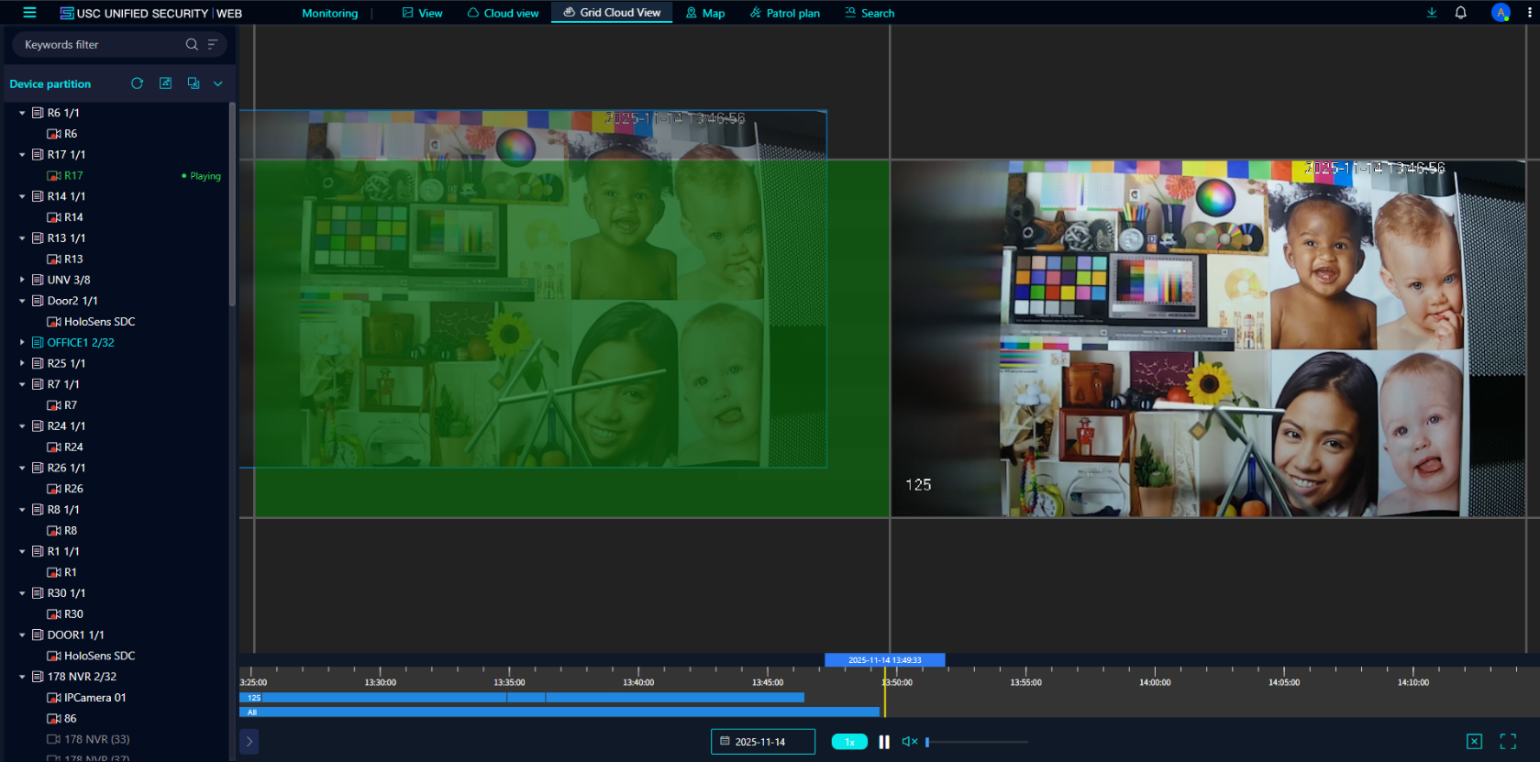Click the keyword search magnifier icon

pos(191,44)
